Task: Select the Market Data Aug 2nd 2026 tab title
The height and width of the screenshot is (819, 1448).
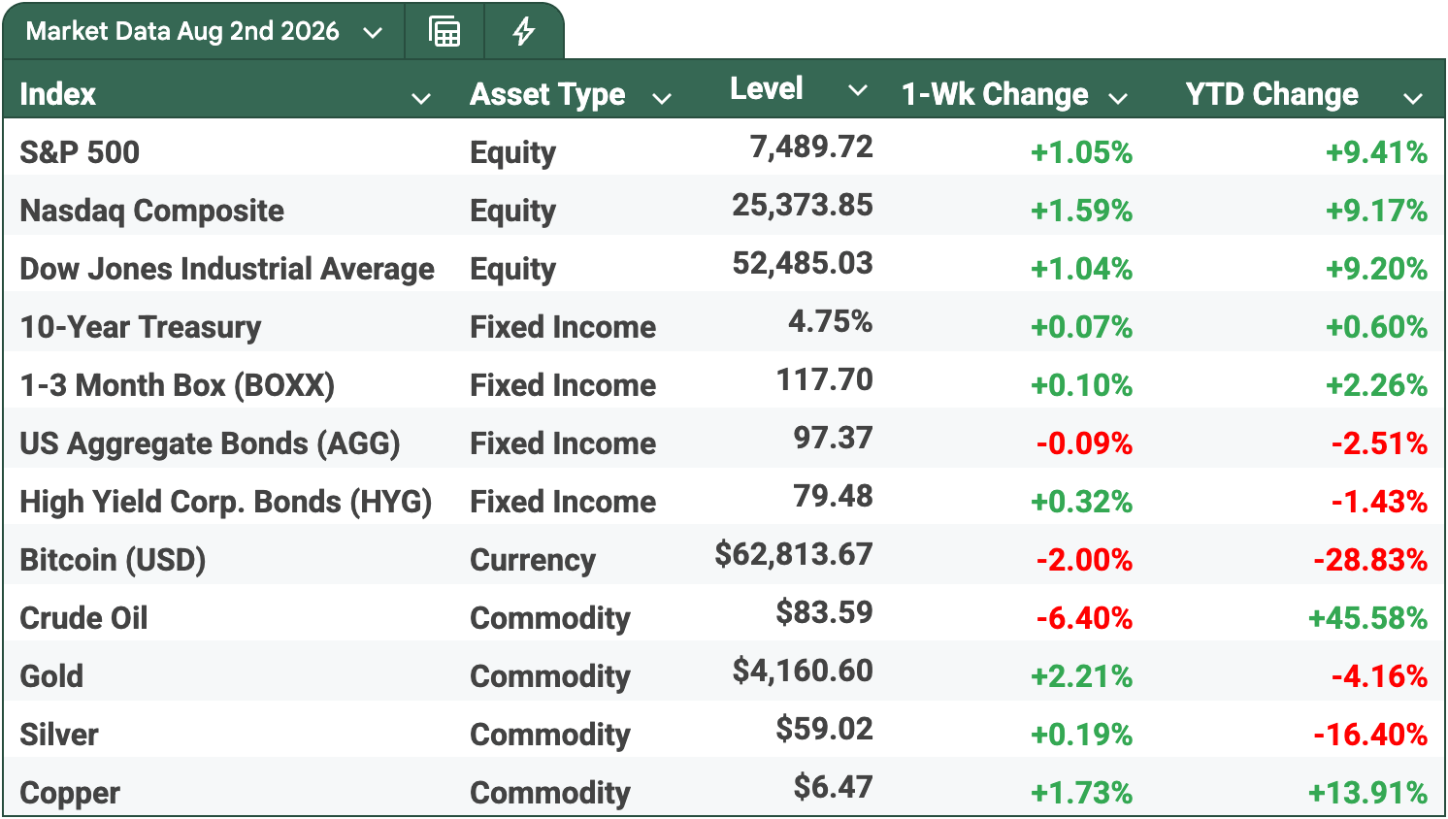Action: 182,31
